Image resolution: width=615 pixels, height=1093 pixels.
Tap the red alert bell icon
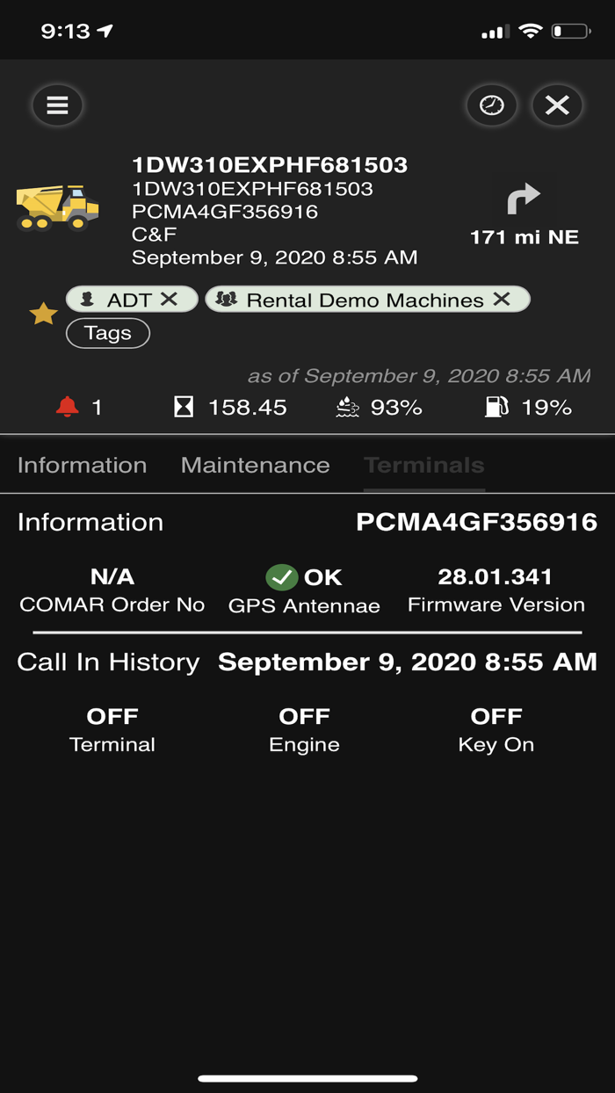68,407
